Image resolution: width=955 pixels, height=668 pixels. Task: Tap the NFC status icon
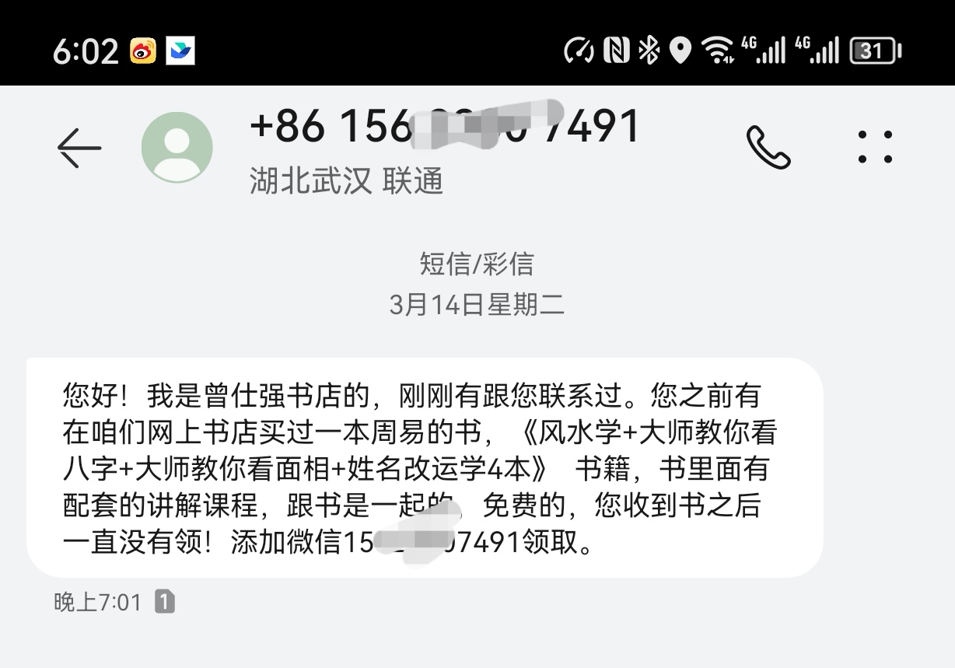(617, 51)
